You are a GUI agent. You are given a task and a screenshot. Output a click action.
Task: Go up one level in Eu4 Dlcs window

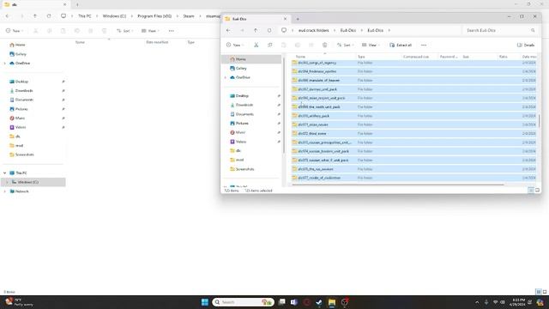pos(256,31)
